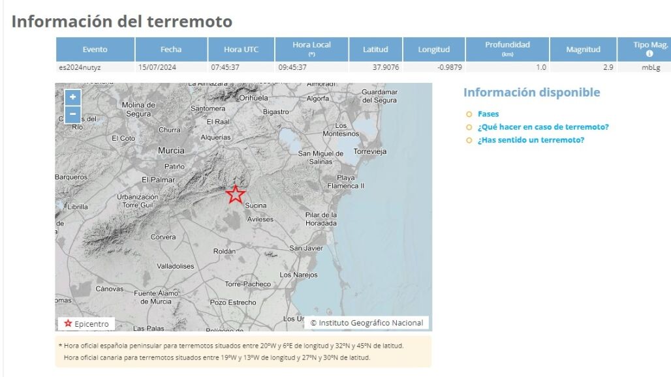Zoom in on the earthquake map
This screenshot has height=377, width=671.
click(72, 97)
